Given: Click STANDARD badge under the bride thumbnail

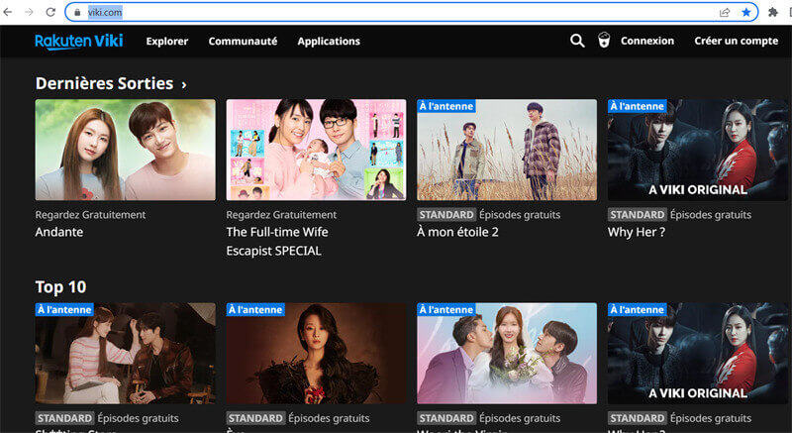Looking at the screenshot, I should point(446,418).
